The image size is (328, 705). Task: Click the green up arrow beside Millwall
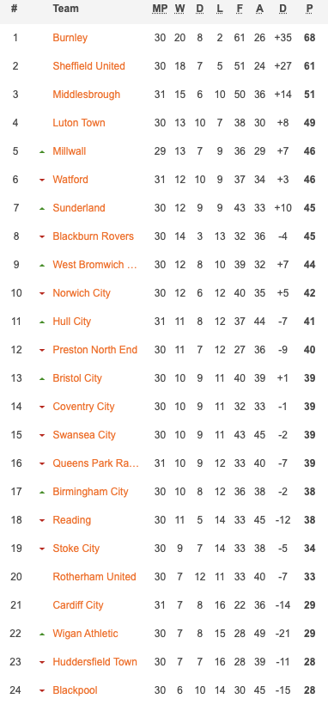[x=42, y=152]
